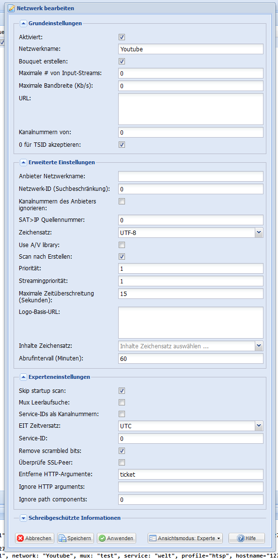Toggle 0 für TSID akzeptieren checkbox

[x=122, y=145]
